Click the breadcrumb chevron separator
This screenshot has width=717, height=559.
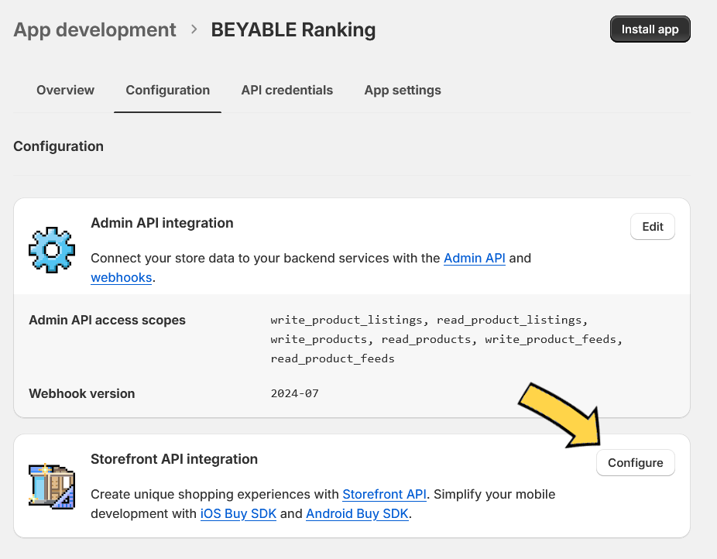tap(194, 29)
